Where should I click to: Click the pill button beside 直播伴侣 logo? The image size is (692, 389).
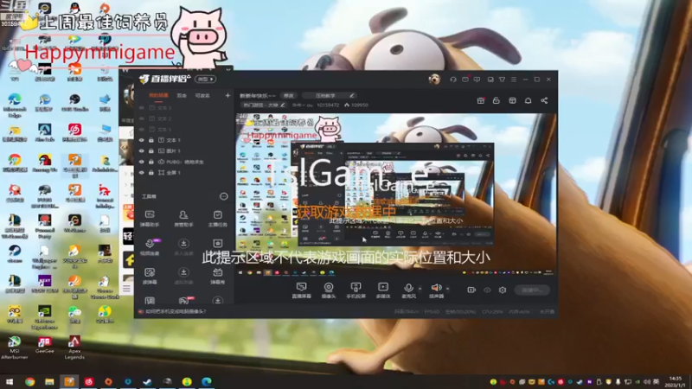tap(206, 80)
